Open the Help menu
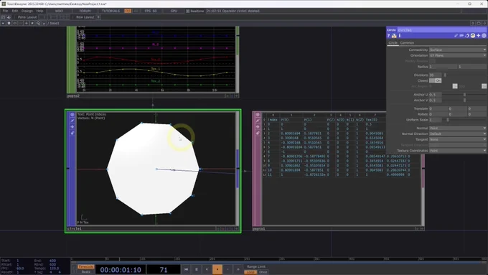488x275 pixels. coord(39,11)
